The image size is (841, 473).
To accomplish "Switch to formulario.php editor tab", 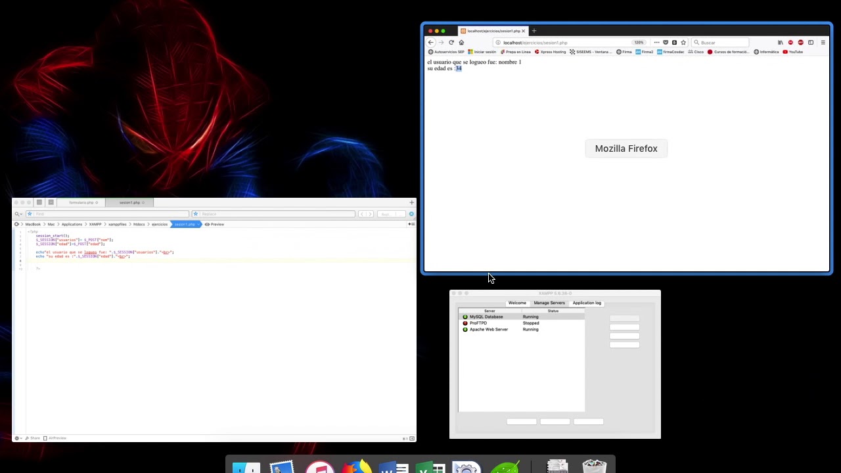I will (81, 202).
